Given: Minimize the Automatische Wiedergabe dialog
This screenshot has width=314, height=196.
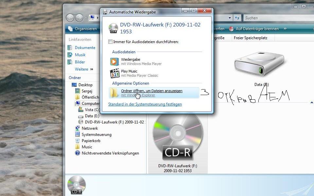Looking at the screenshot, I should tap(185, 10).
